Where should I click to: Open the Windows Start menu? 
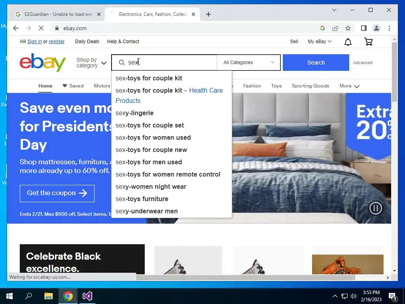tap(9, 296)
